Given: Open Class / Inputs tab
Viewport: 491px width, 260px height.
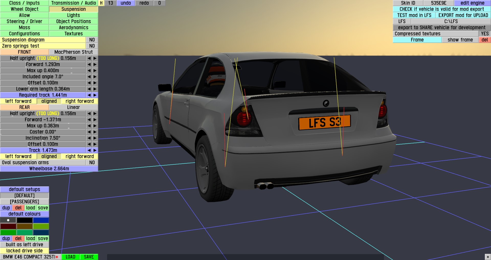Looking at the screenshot, I should pyautogui.click(x=25, y=3).
